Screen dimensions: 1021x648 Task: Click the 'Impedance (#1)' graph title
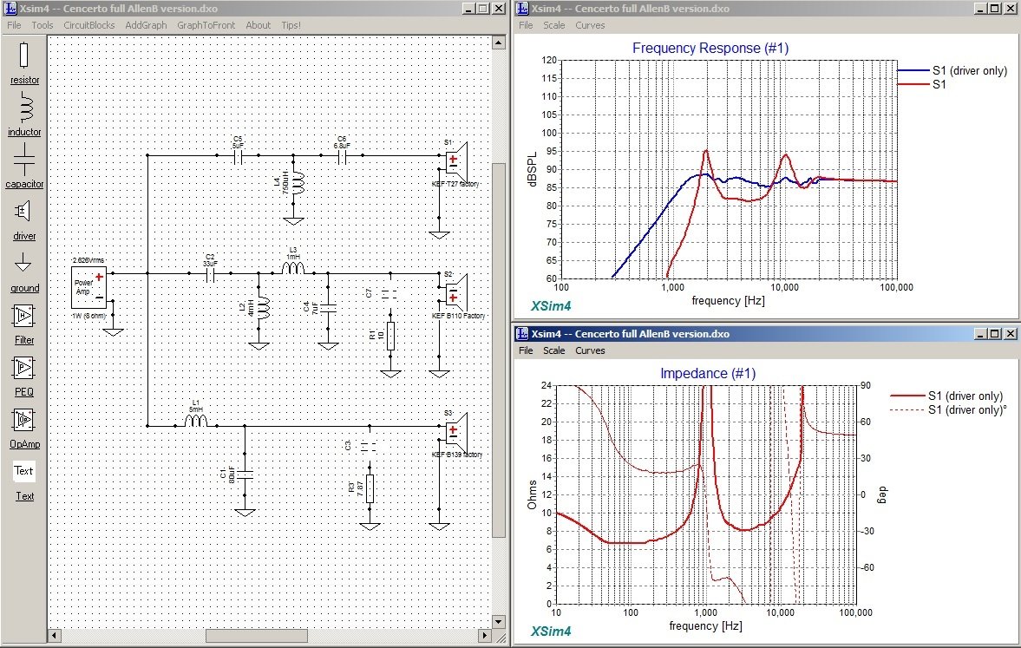click(708, 374)
